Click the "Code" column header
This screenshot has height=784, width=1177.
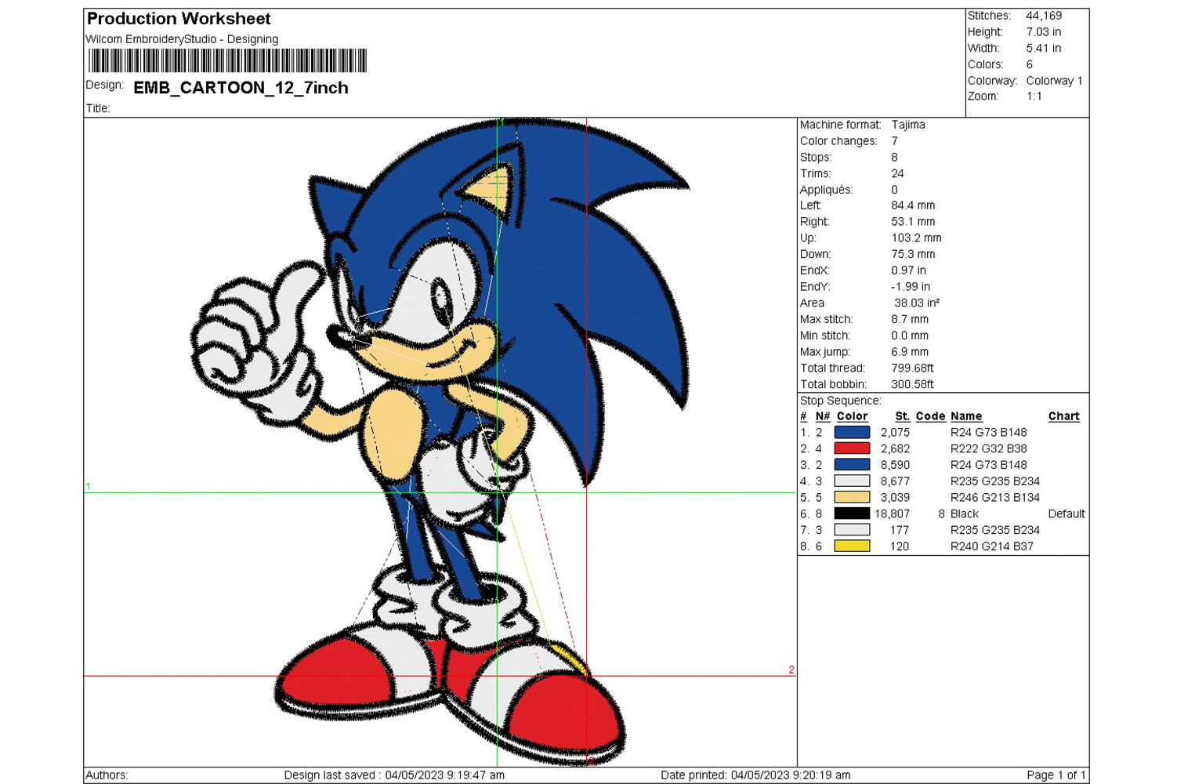930,416
